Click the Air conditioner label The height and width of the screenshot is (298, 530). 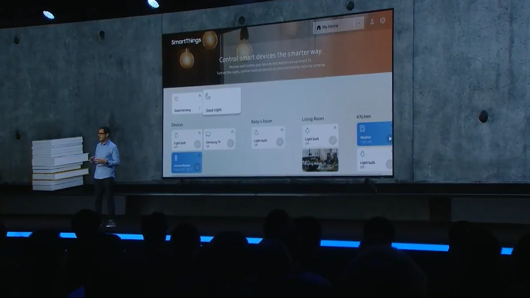point(182,166)
